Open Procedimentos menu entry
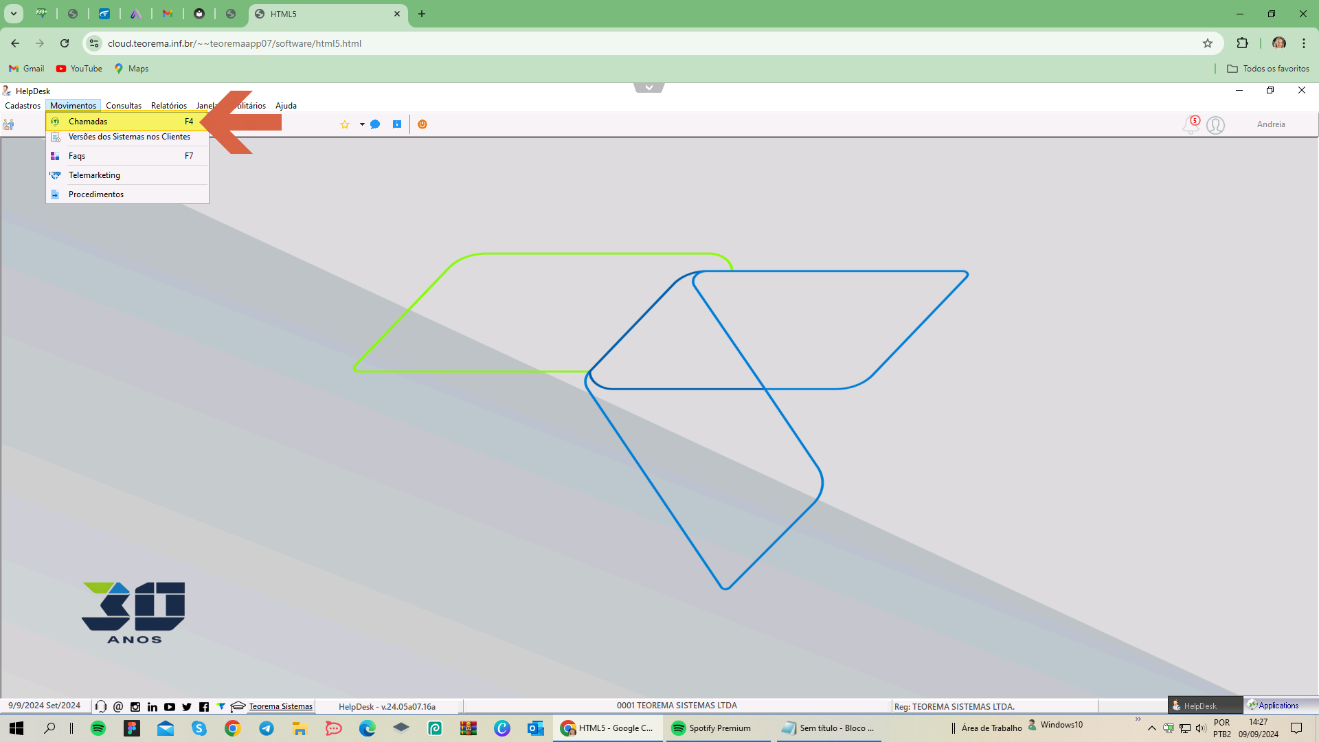This screenshot has width=1319, height=742. (127, 194)
